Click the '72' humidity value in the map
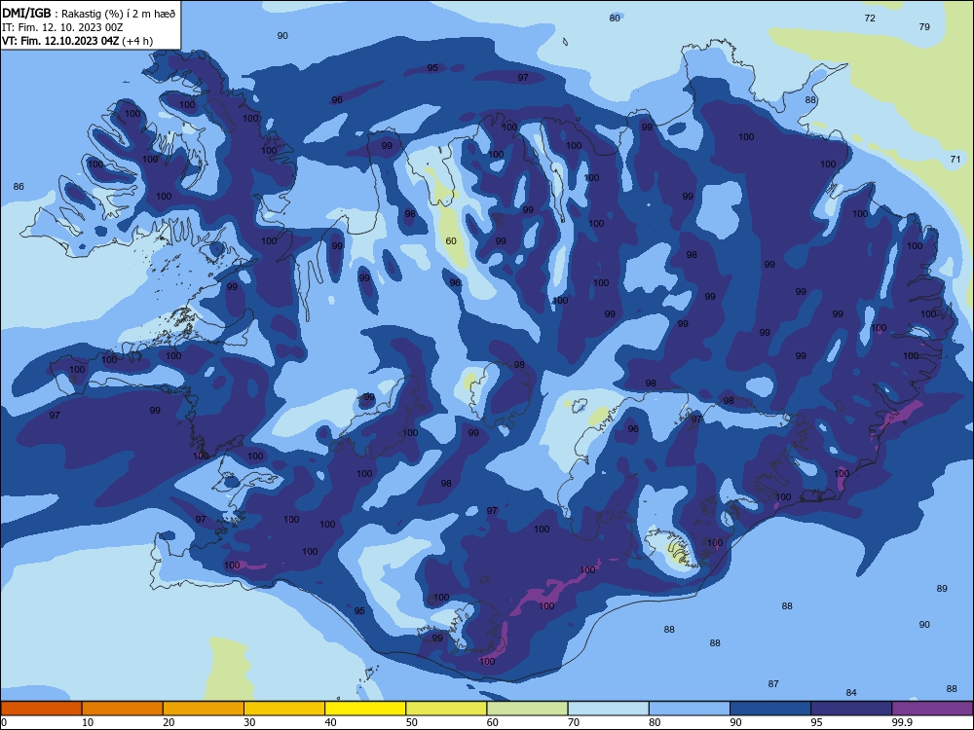The height and width of the screenshot is (730, 974). (x=870, y=18)
